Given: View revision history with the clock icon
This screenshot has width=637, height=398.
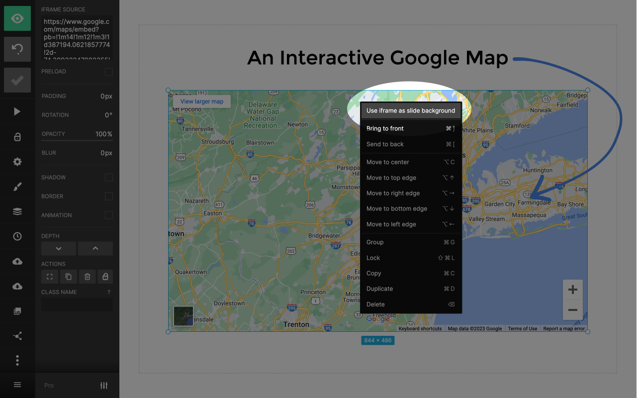Looking at the screenshot, I should 17,236.
